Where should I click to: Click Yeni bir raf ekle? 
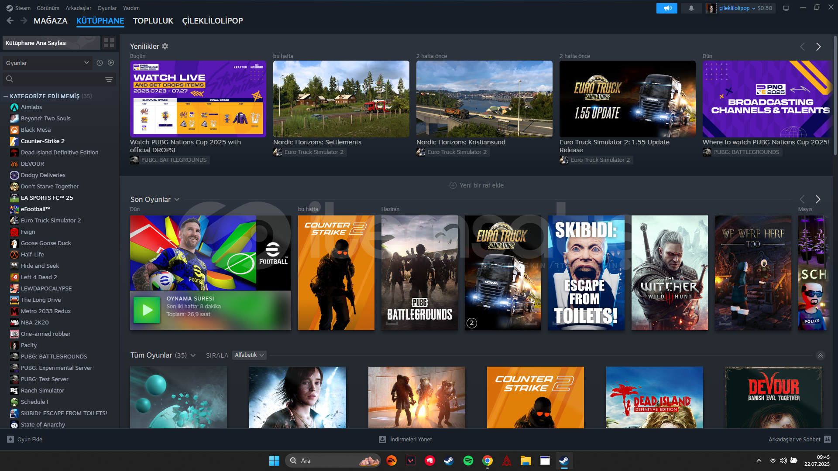tap(477, 185)
